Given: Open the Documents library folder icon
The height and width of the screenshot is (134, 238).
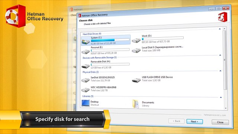Looking at the screenshot, I should (135, 104).
